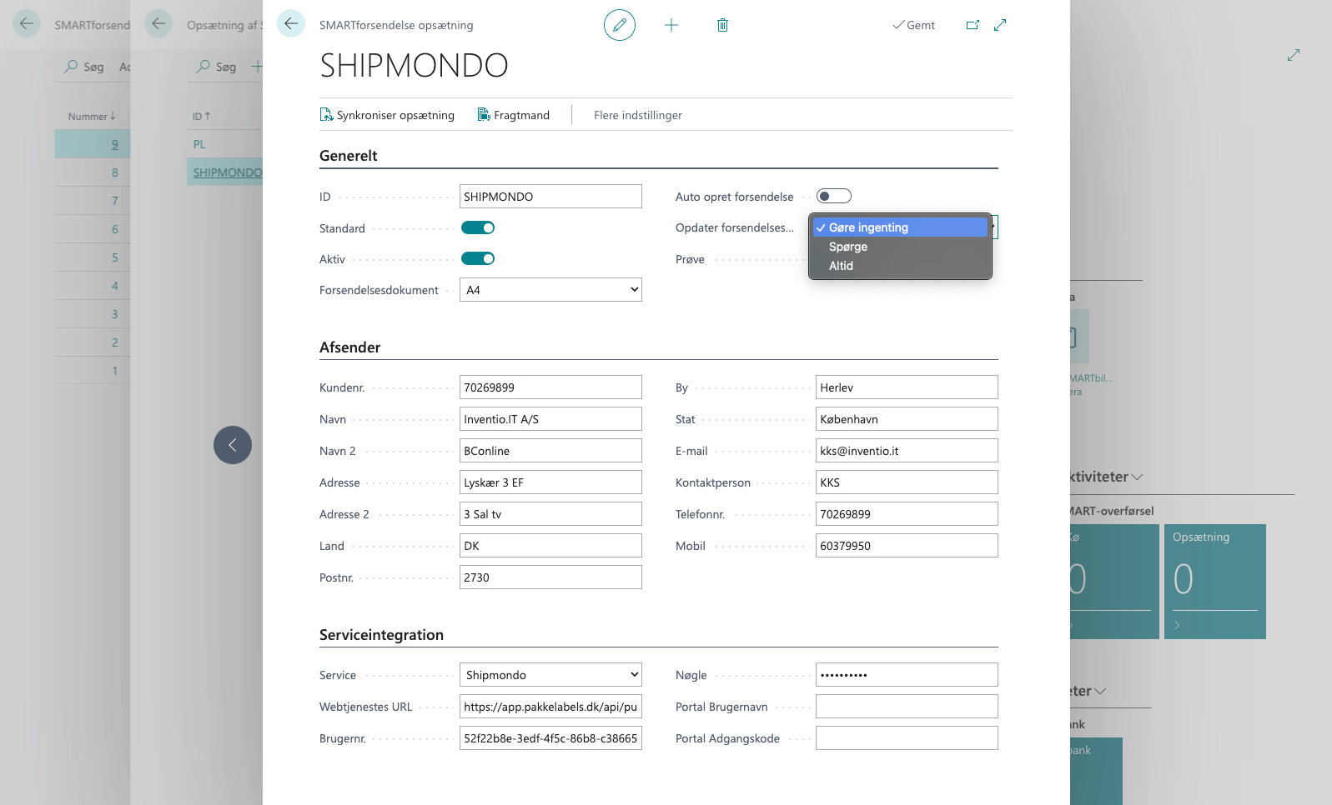Click number 9 row link
The width and height of the screenshot is (1332, 805).
[x=115, y=144]
